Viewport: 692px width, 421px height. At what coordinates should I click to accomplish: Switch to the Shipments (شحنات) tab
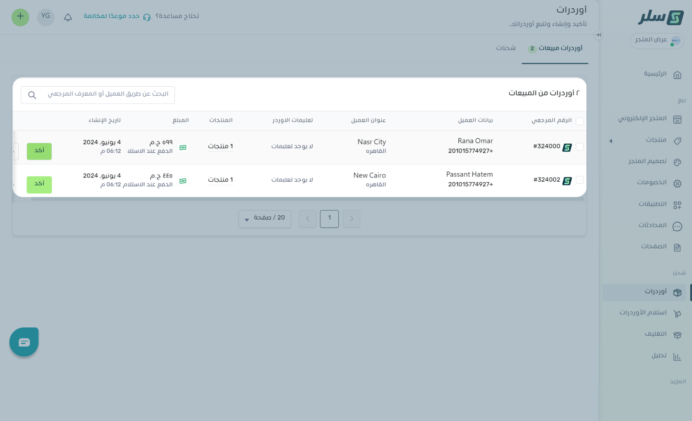click(506, 48)
